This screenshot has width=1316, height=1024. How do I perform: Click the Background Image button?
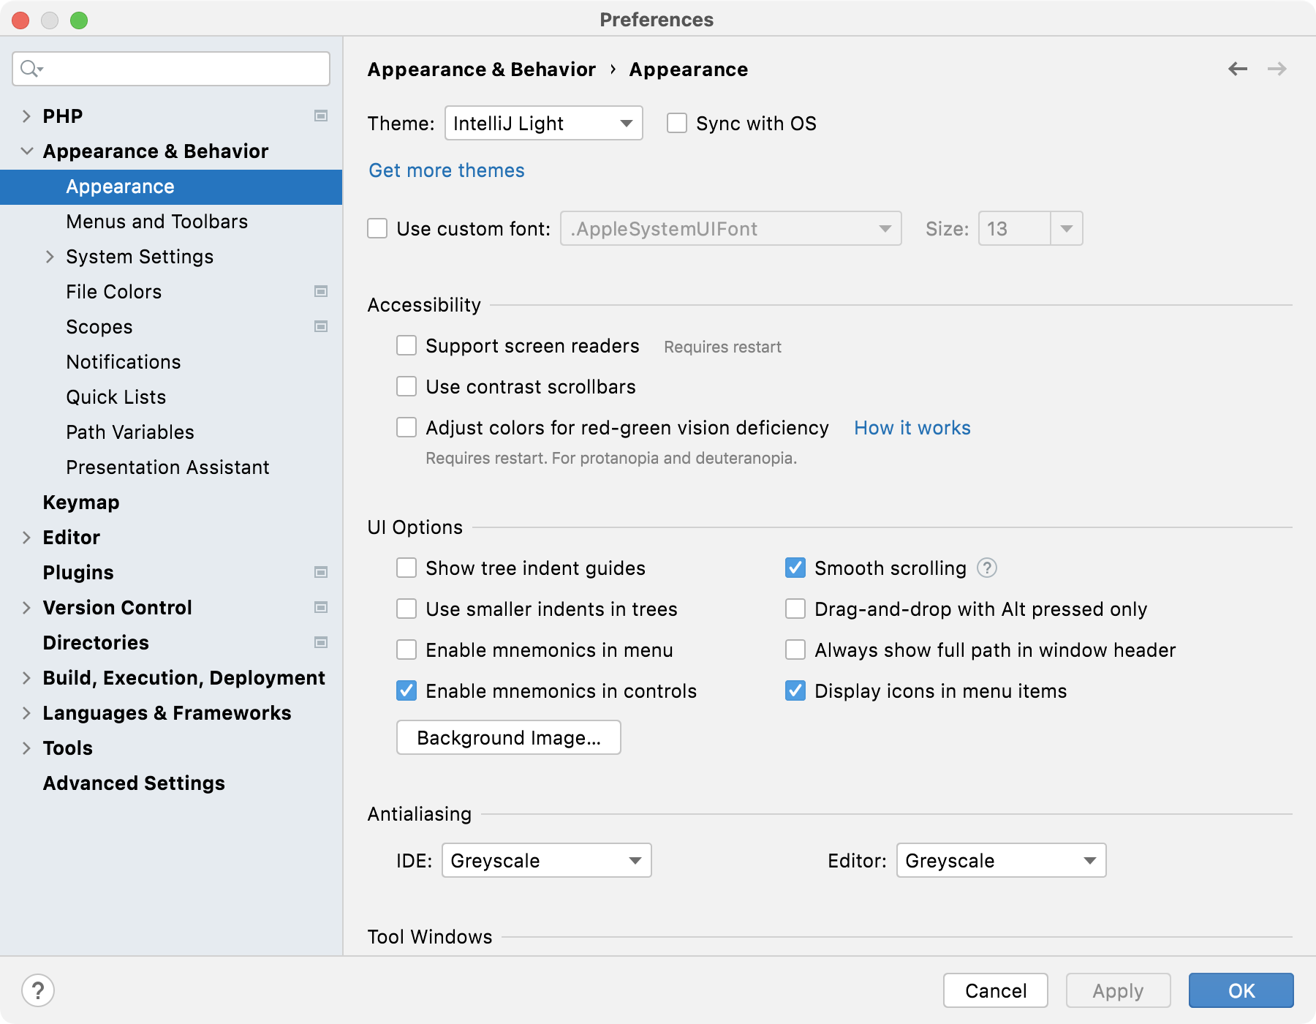coord(508,737)
